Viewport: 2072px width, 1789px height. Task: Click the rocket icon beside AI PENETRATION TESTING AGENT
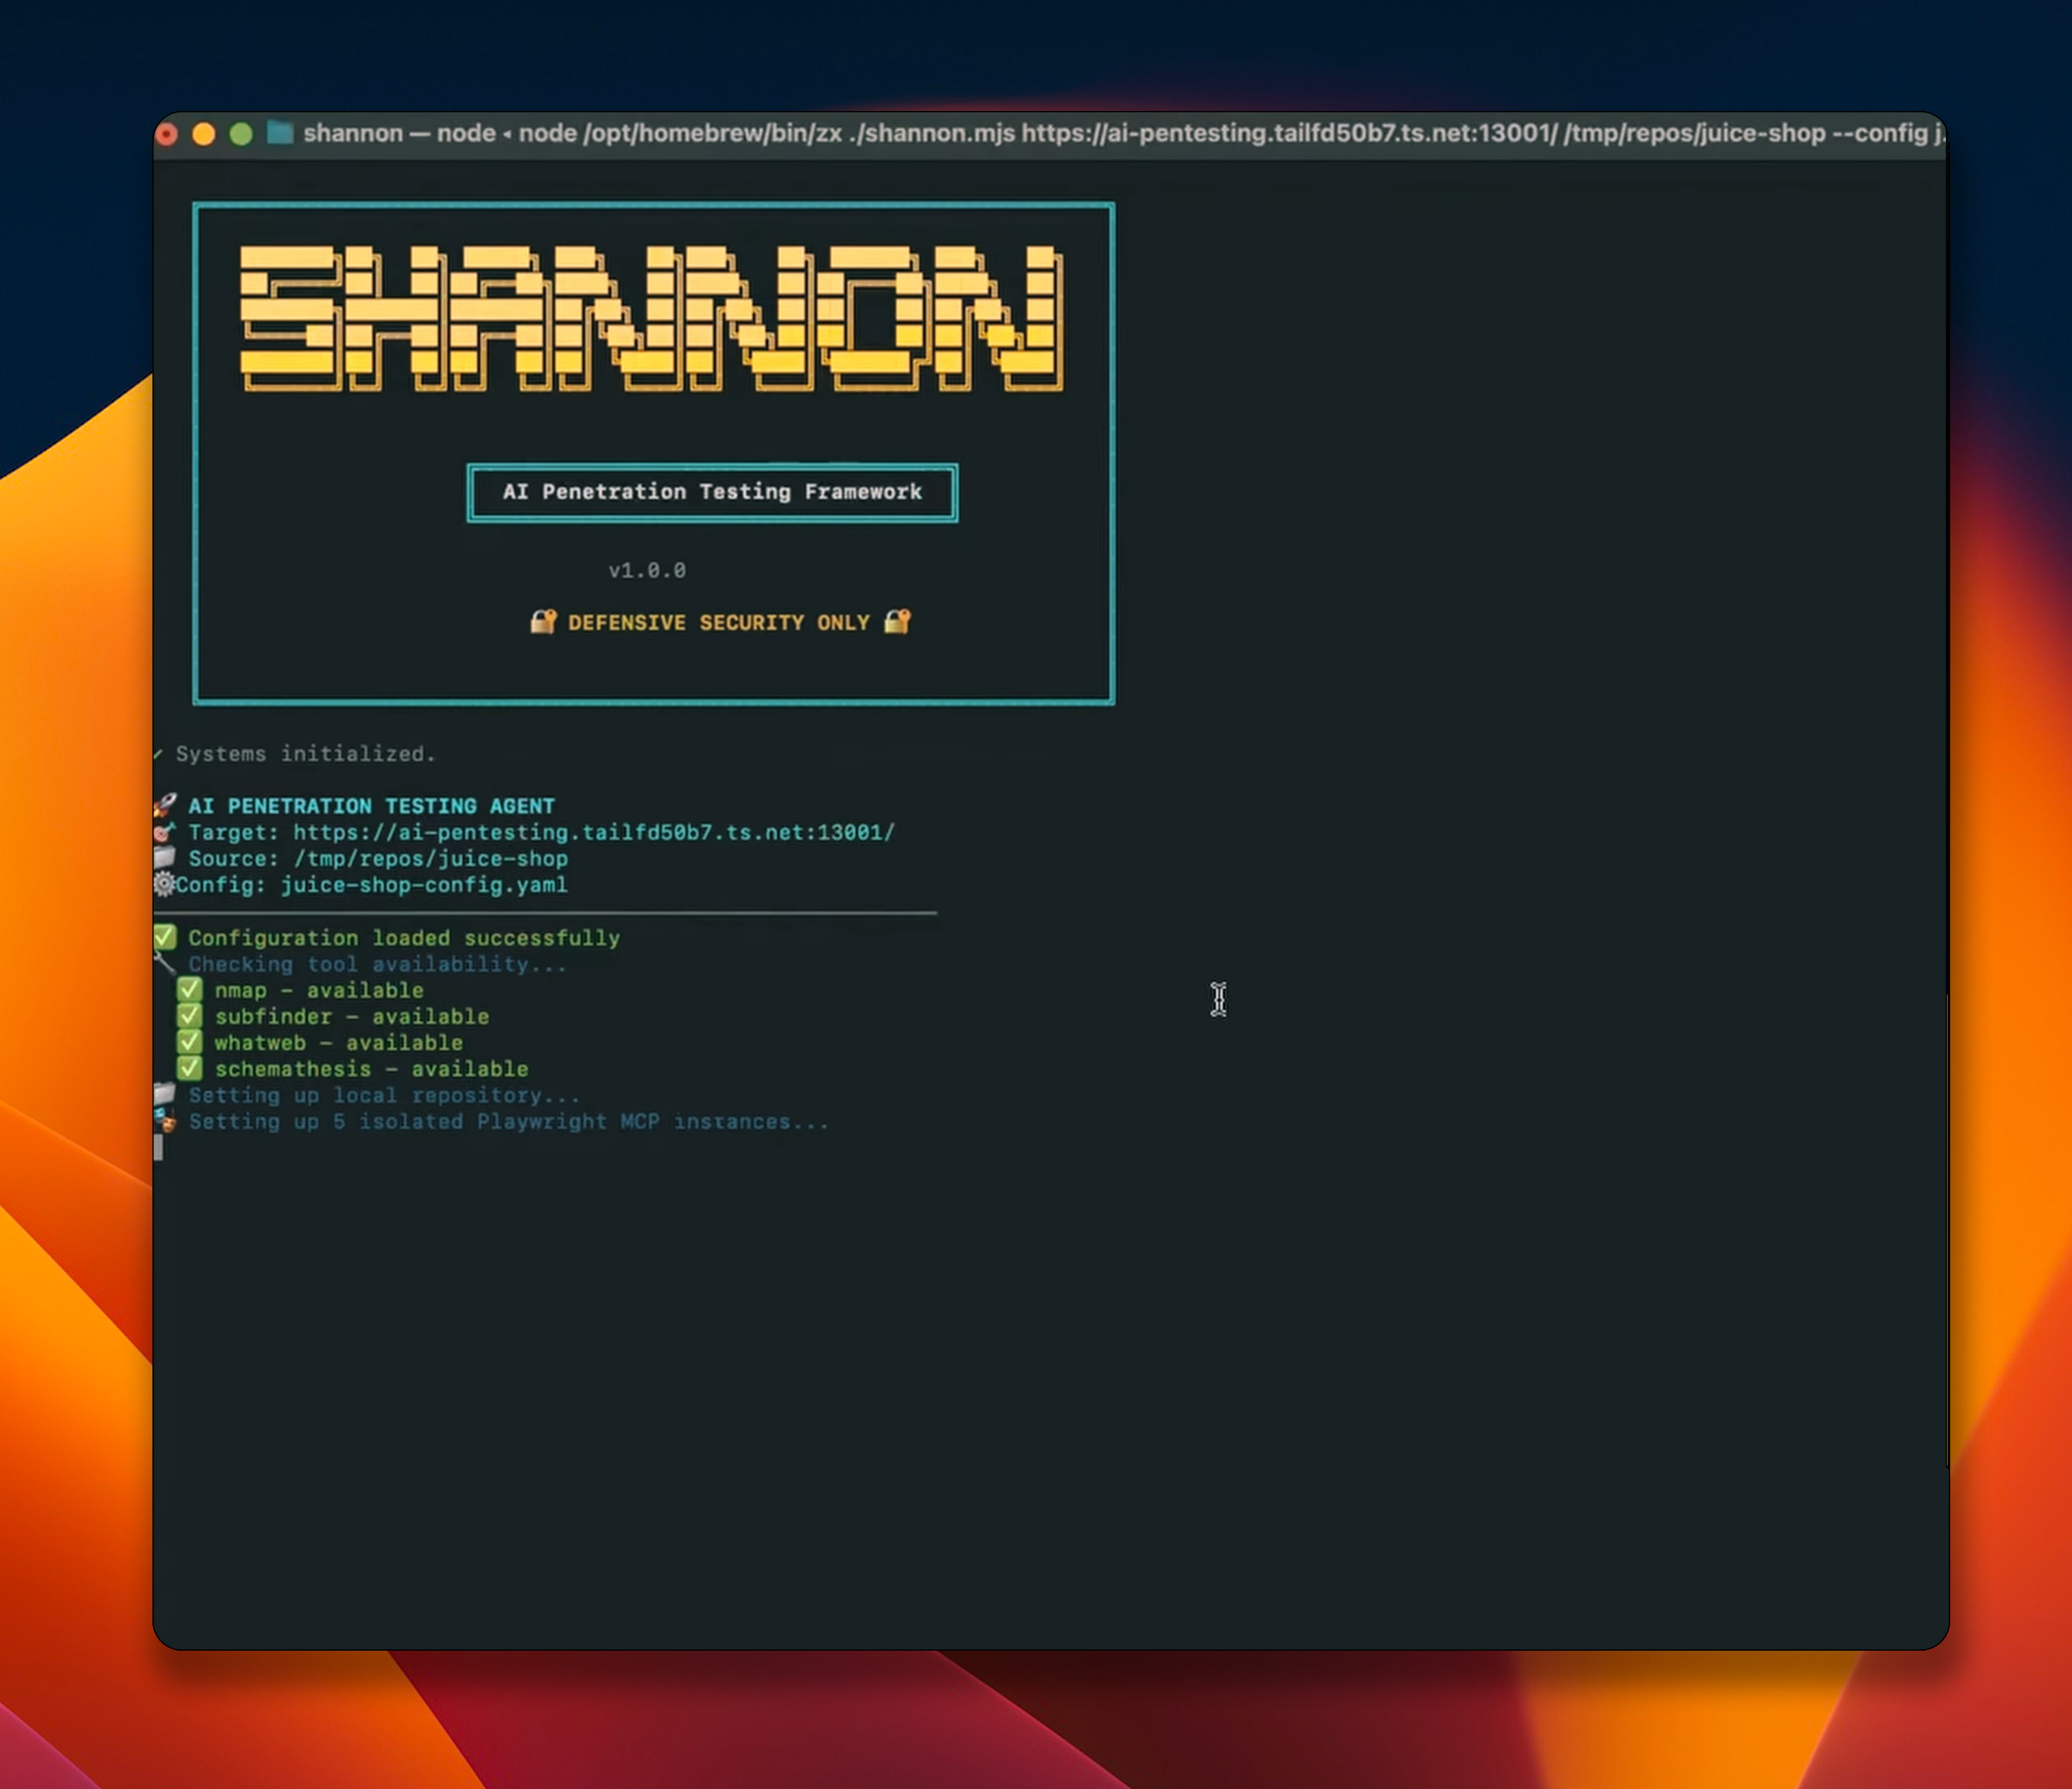166,805
